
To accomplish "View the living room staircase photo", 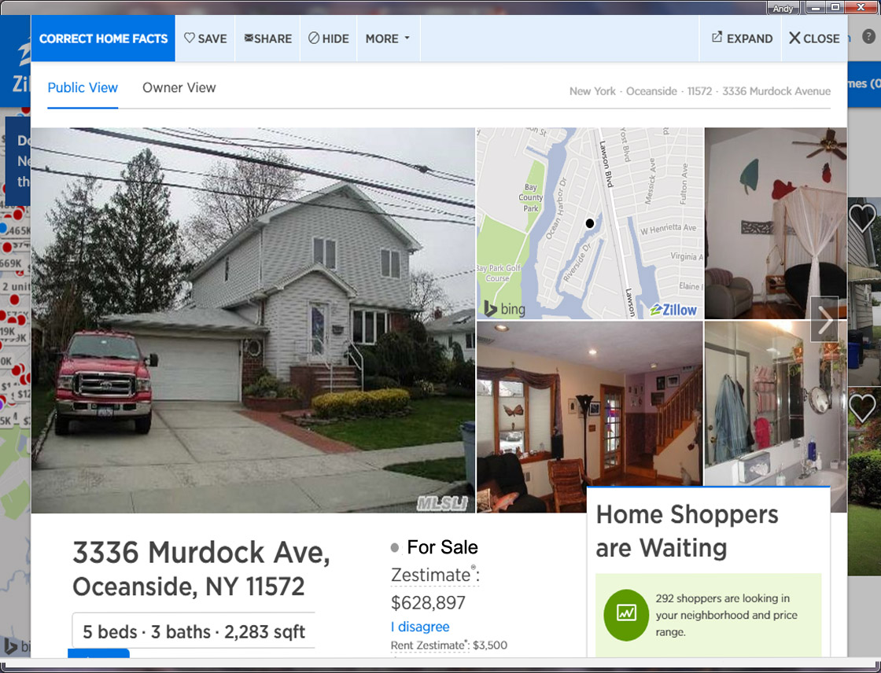I will [589, 416].
